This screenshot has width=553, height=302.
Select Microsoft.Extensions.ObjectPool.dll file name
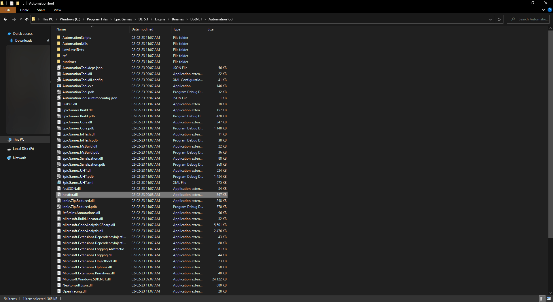coord(90,261)
